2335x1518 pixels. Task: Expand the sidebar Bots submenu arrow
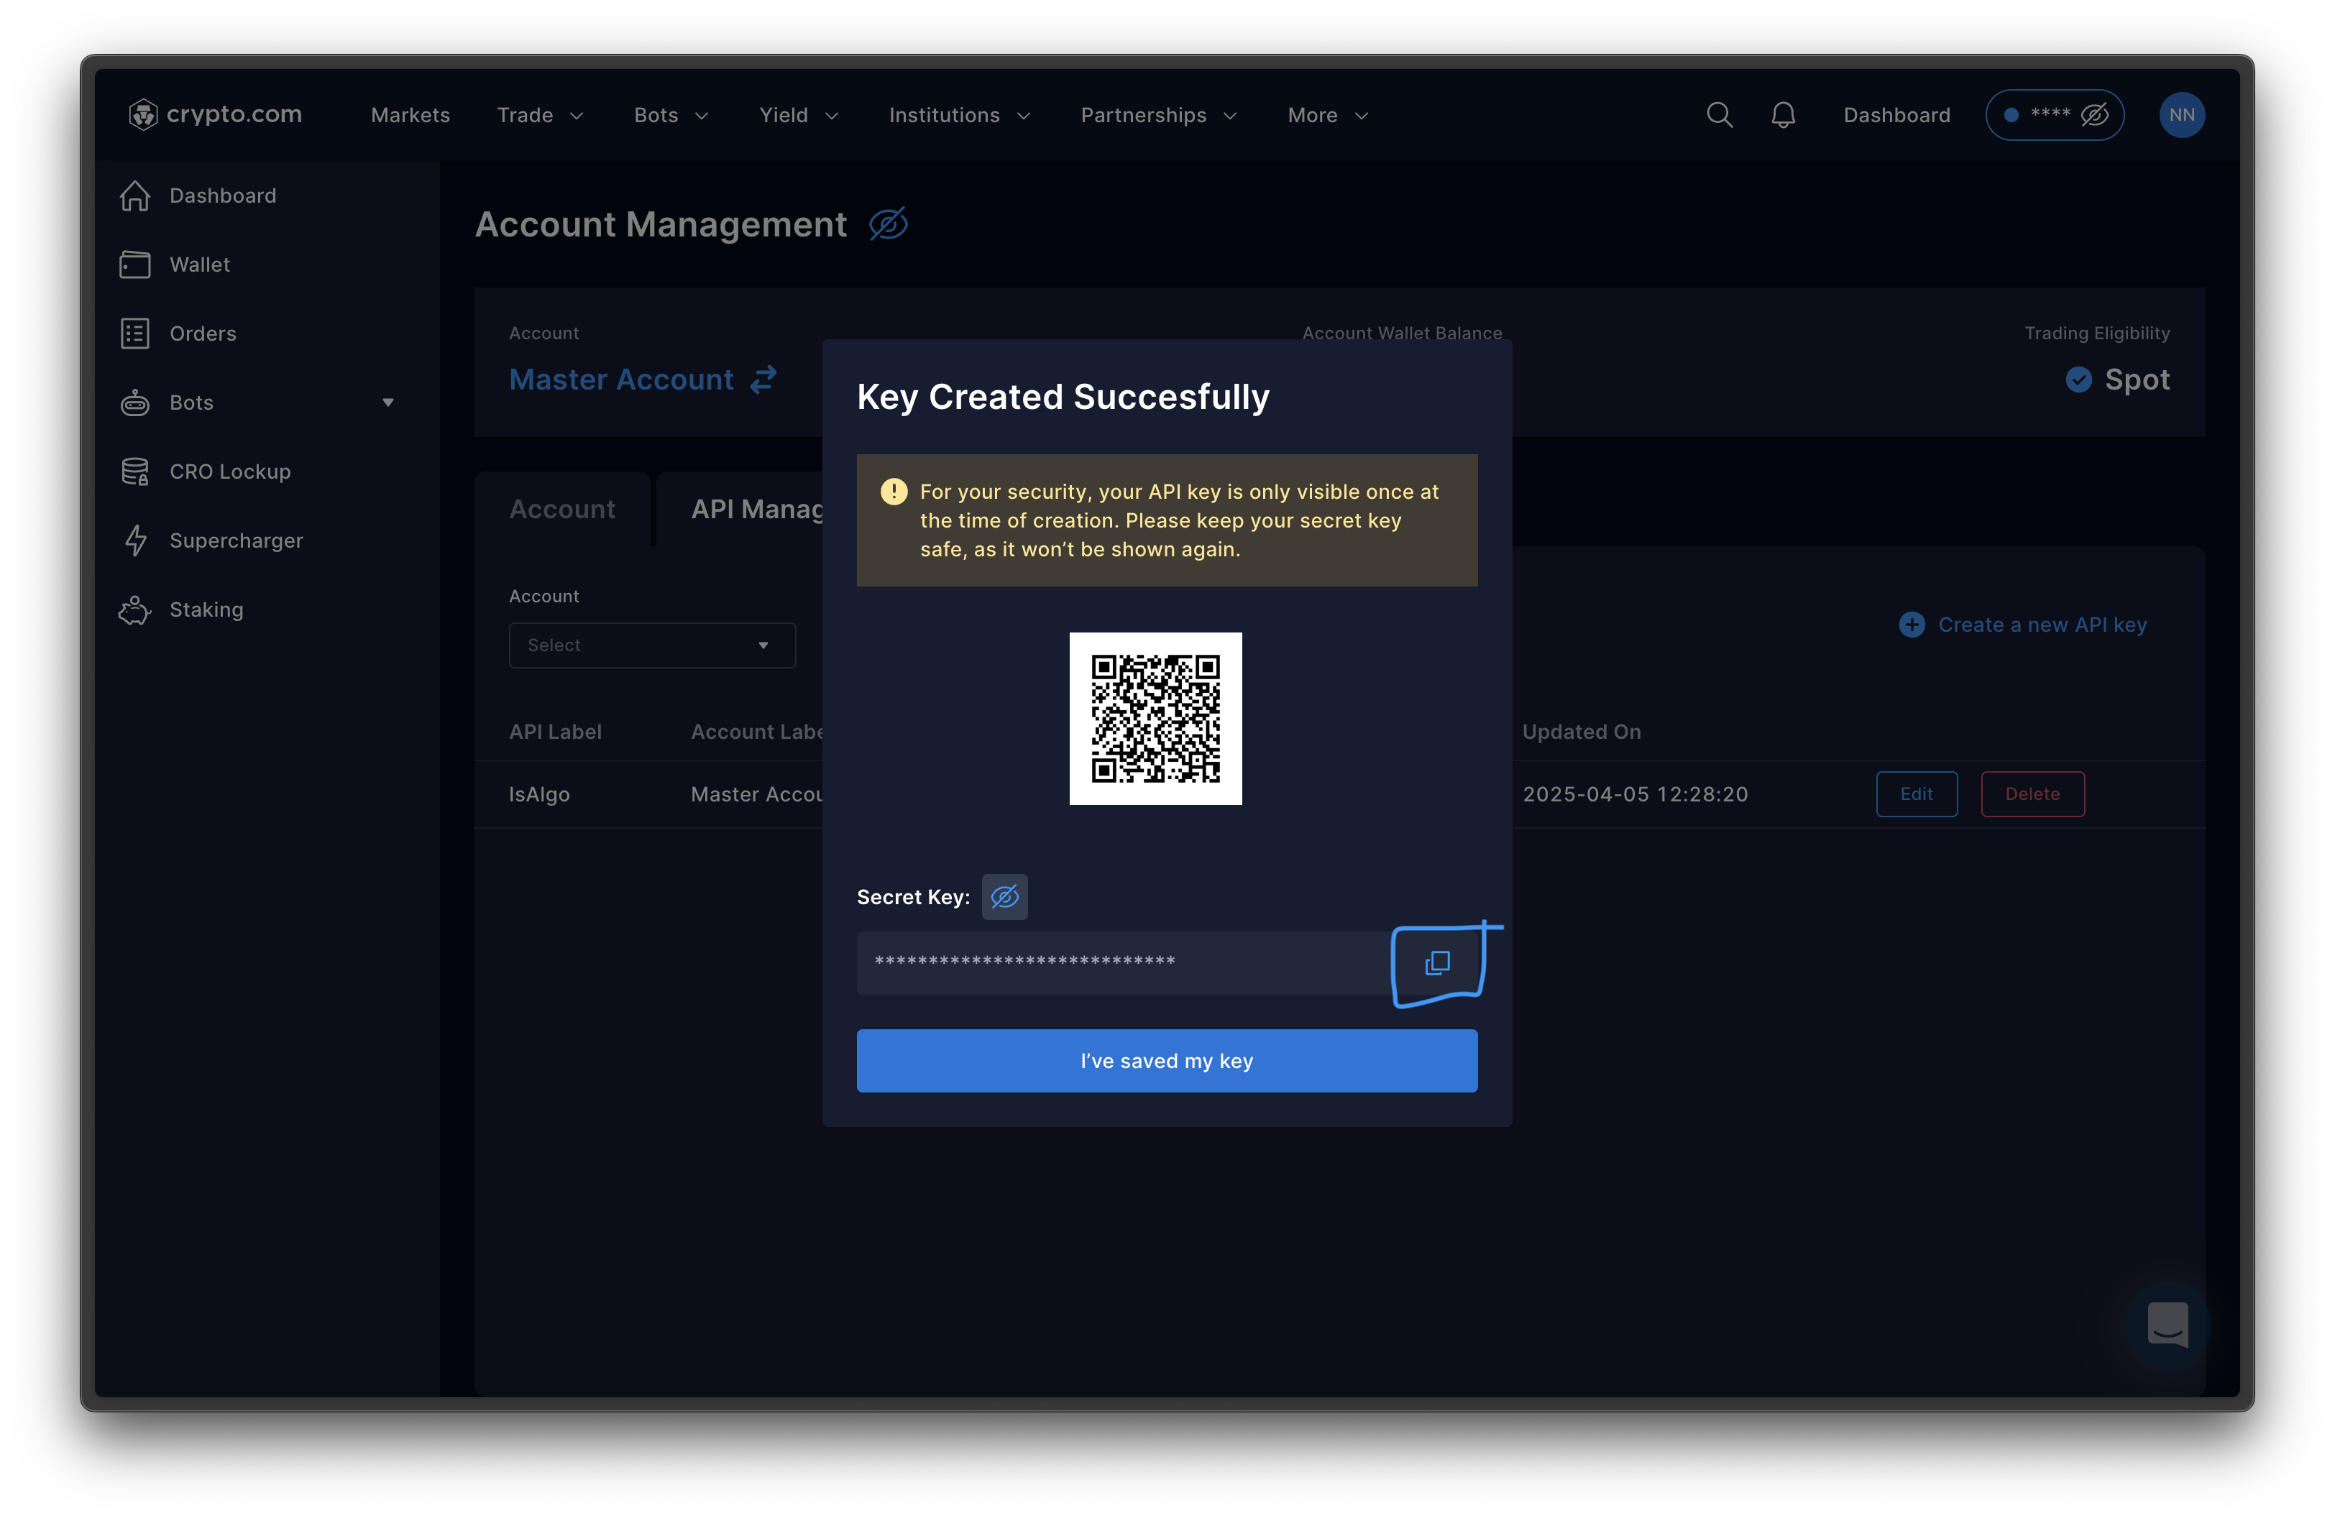coord(387,403)
